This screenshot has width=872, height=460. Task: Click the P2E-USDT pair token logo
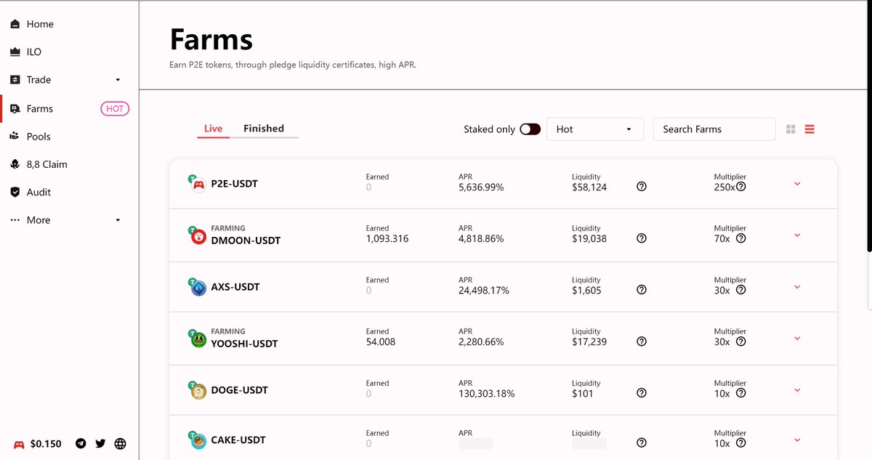click(197, 184)
